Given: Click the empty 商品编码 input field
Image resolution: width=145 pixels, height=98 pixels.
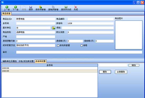Looking at the screenshot, I should pos(91,19).
